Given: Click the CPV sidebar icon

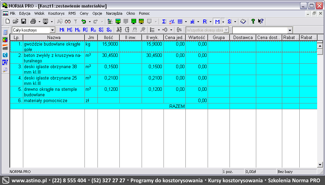Looking at the screenshot, I should pyautogui.click(x=5, y=62).
